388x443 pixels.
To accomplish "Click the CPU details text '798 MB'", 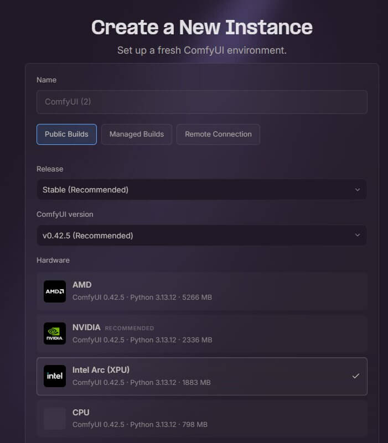I will point(195,425).
